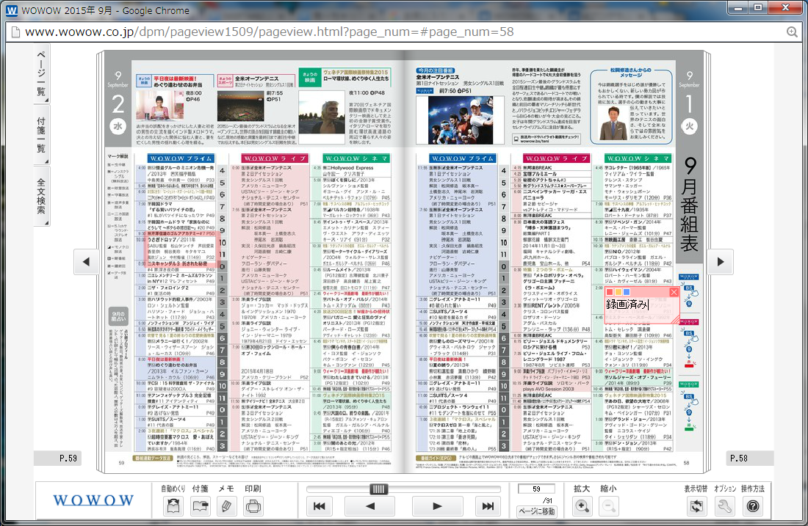The width and height of the screenshot is (808, 526).
Task: Go to previous page in bottom toolbar
Action: [370, 506]
